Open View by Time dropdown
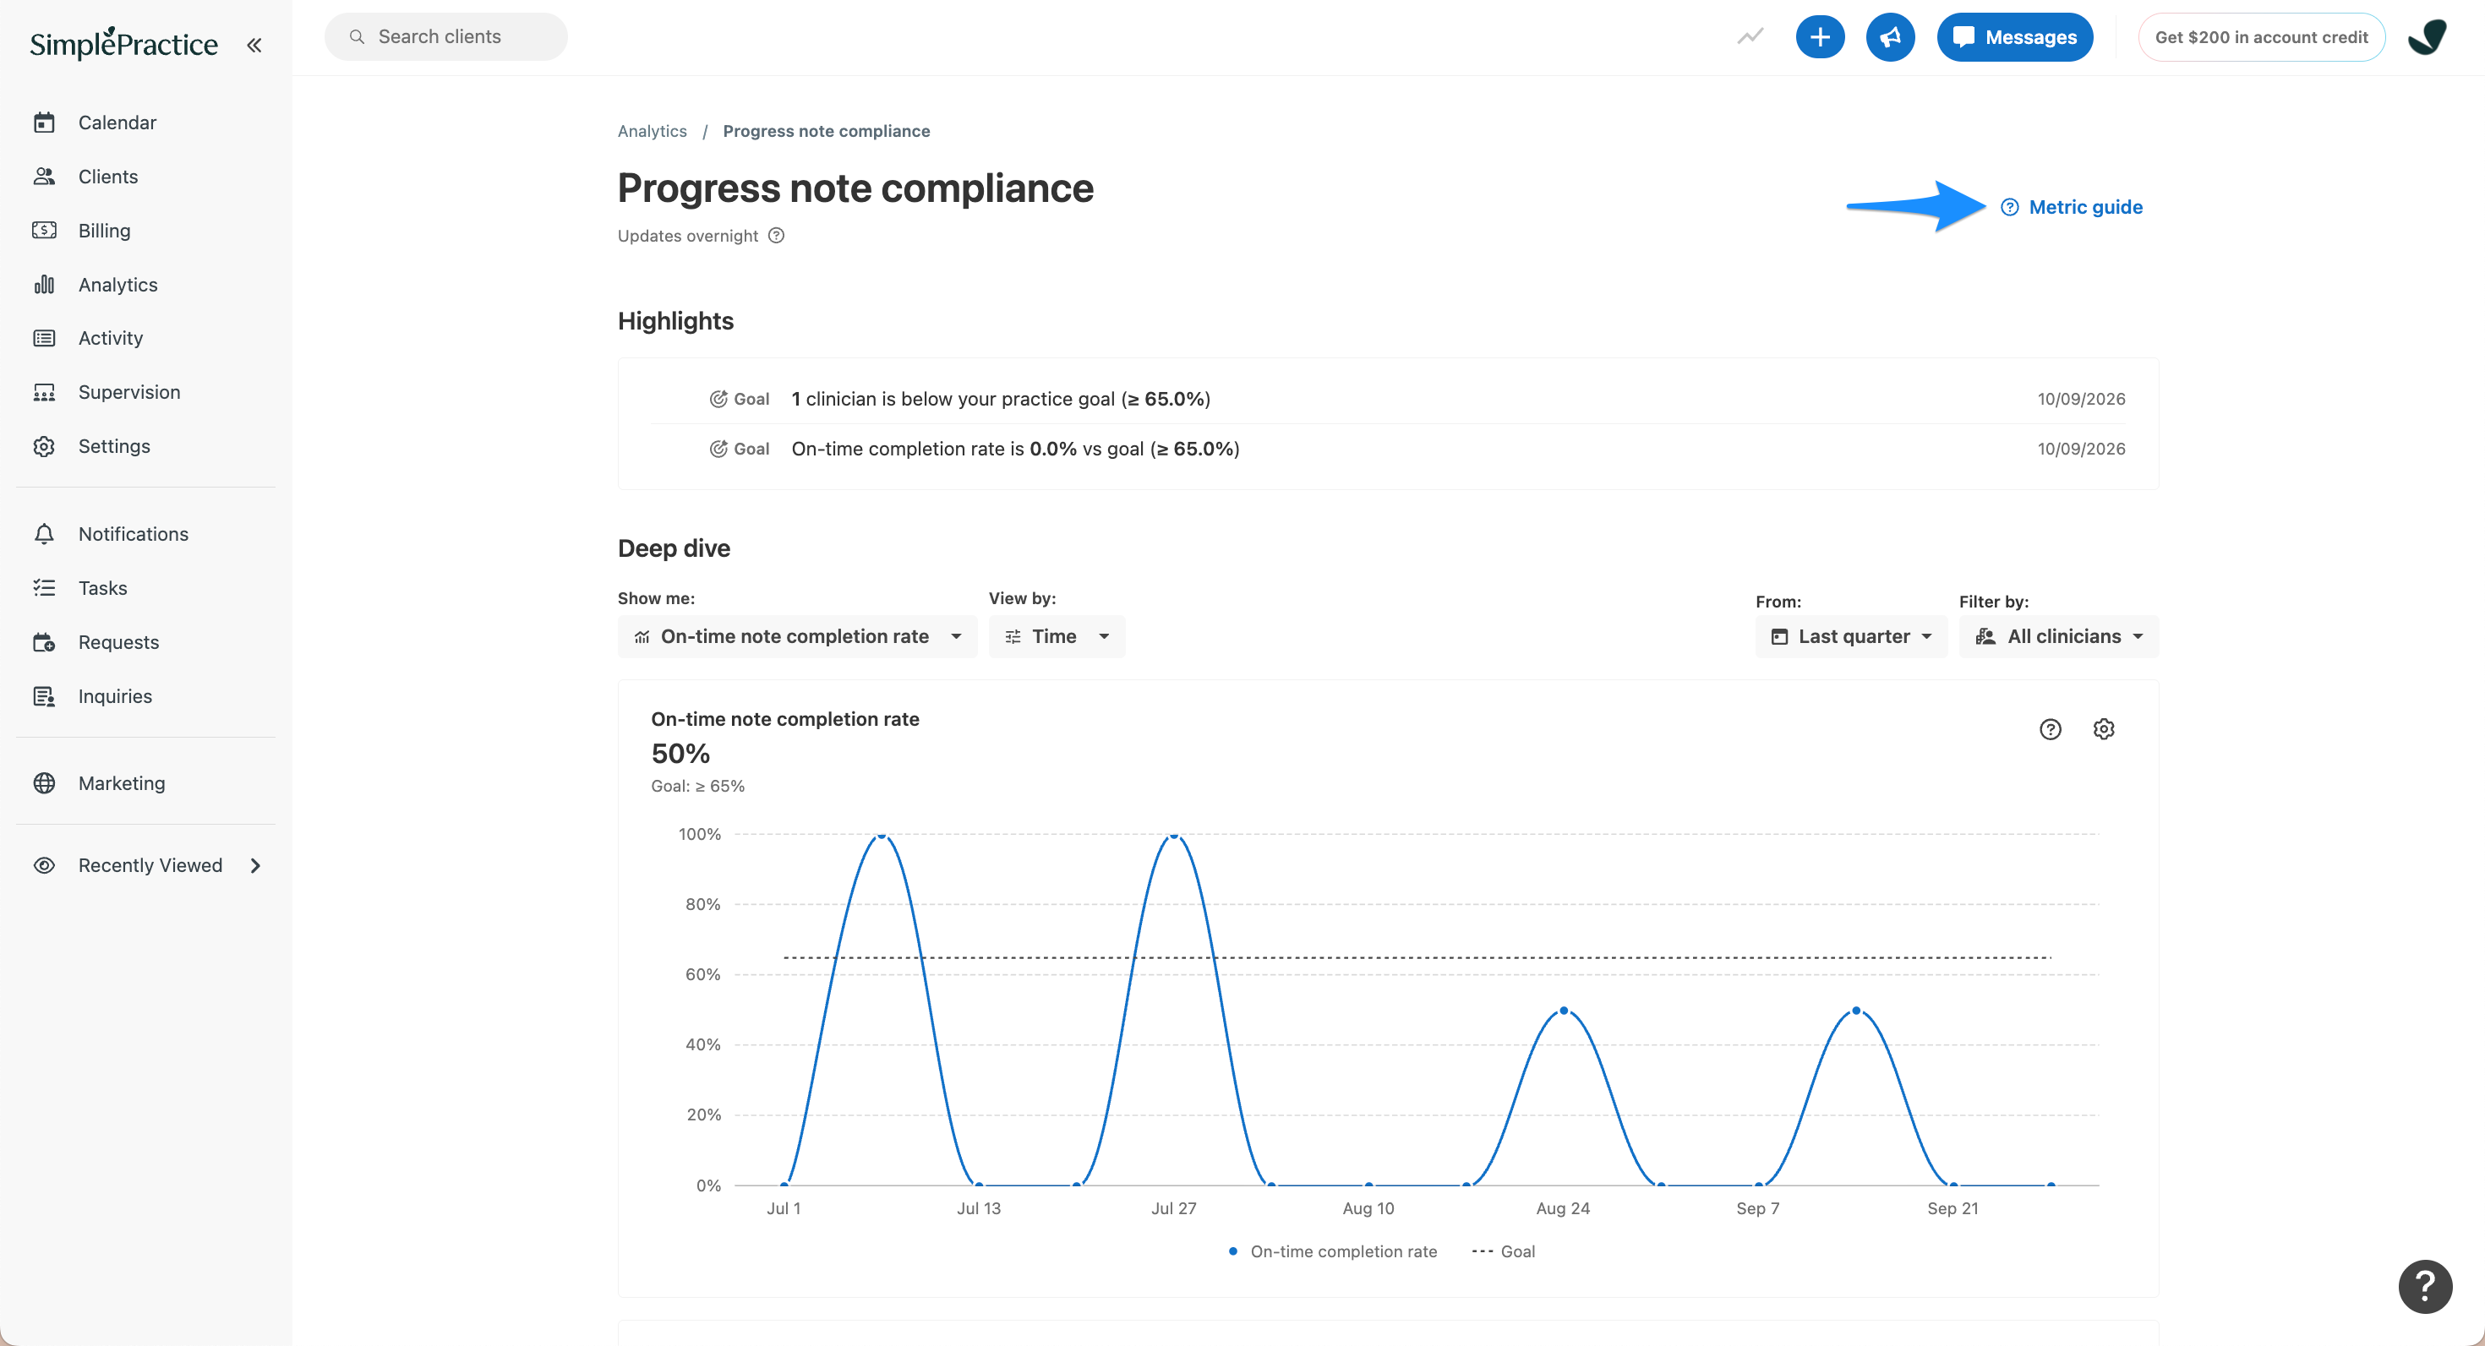The height and width of the screenshot is (1346, 2485). click(x=1057, y=636)
